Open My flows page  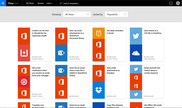30,3
